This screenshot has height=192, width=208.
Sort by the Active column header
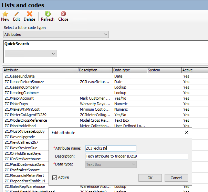coord(195,70)
